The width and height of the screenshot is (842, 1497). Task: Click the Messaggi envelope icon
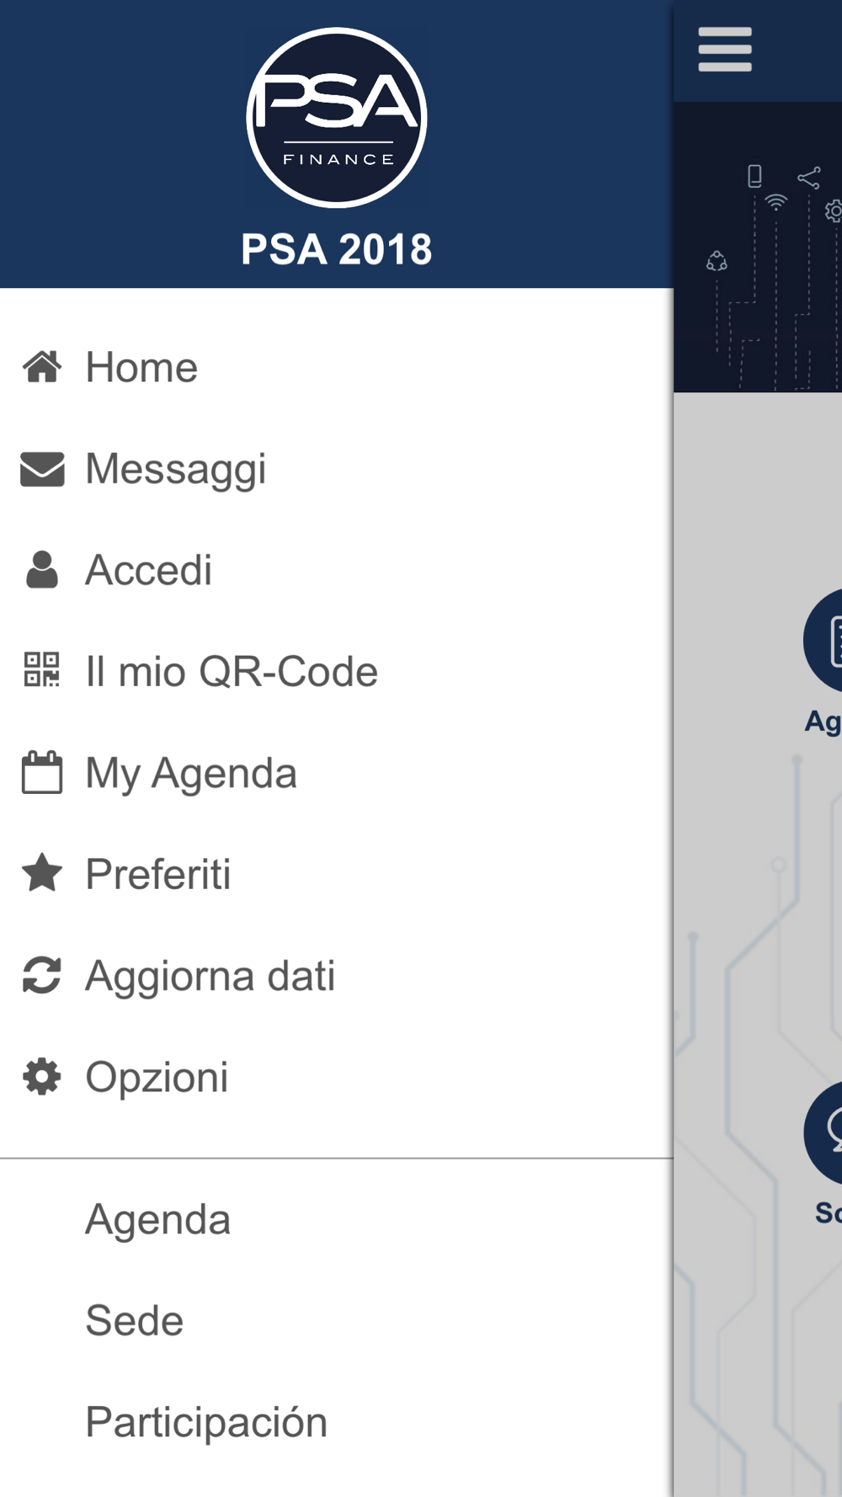point(42,469)
